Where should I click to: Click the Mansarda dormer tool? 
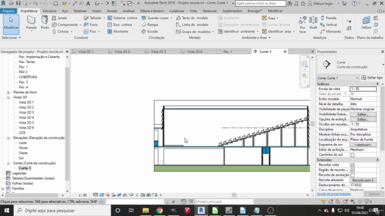click(x=330, y=31)
